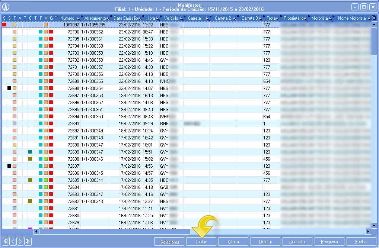Click the Pesquisar button
The height and width of the screenshot is (248, 379).
(x=329, y=242)
